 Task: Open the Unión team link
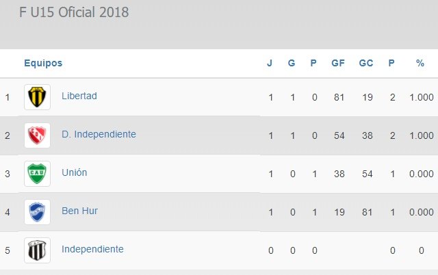[x=75, y=172]
